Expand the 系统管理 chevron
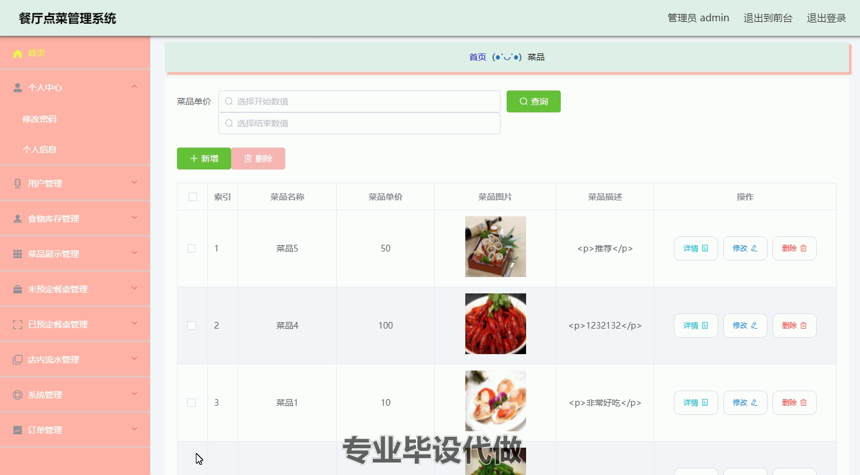This screenshot has height=475, width=860. coord(134,394)
